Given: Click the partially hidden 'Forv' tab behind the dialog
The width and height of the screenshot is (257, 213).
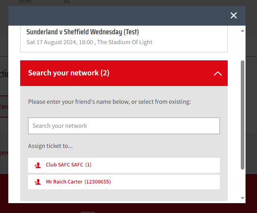Looking at the screenshot, I should (x=4, y=106).
